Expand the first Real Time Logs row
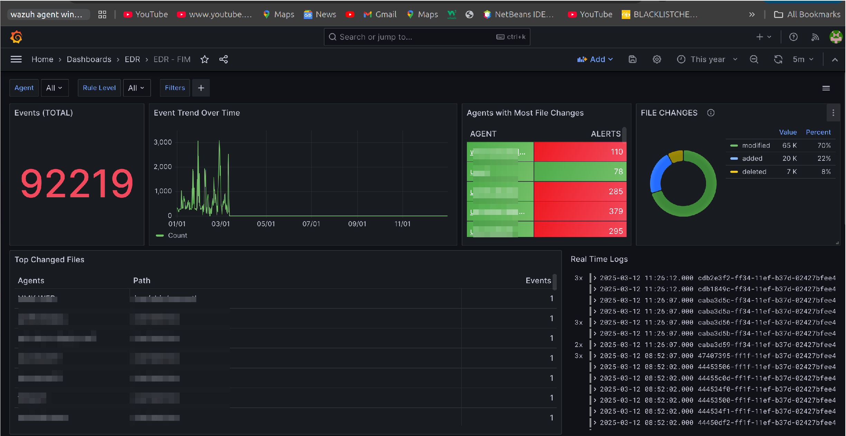The width and height of the screenshot is (846, 436). [595, 278]
